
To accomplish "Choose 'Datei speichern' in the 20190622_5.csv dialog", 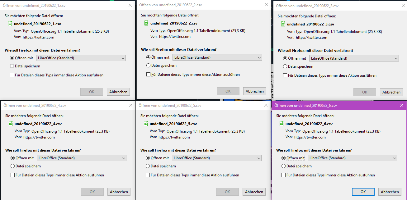I will tap(148, 166).
